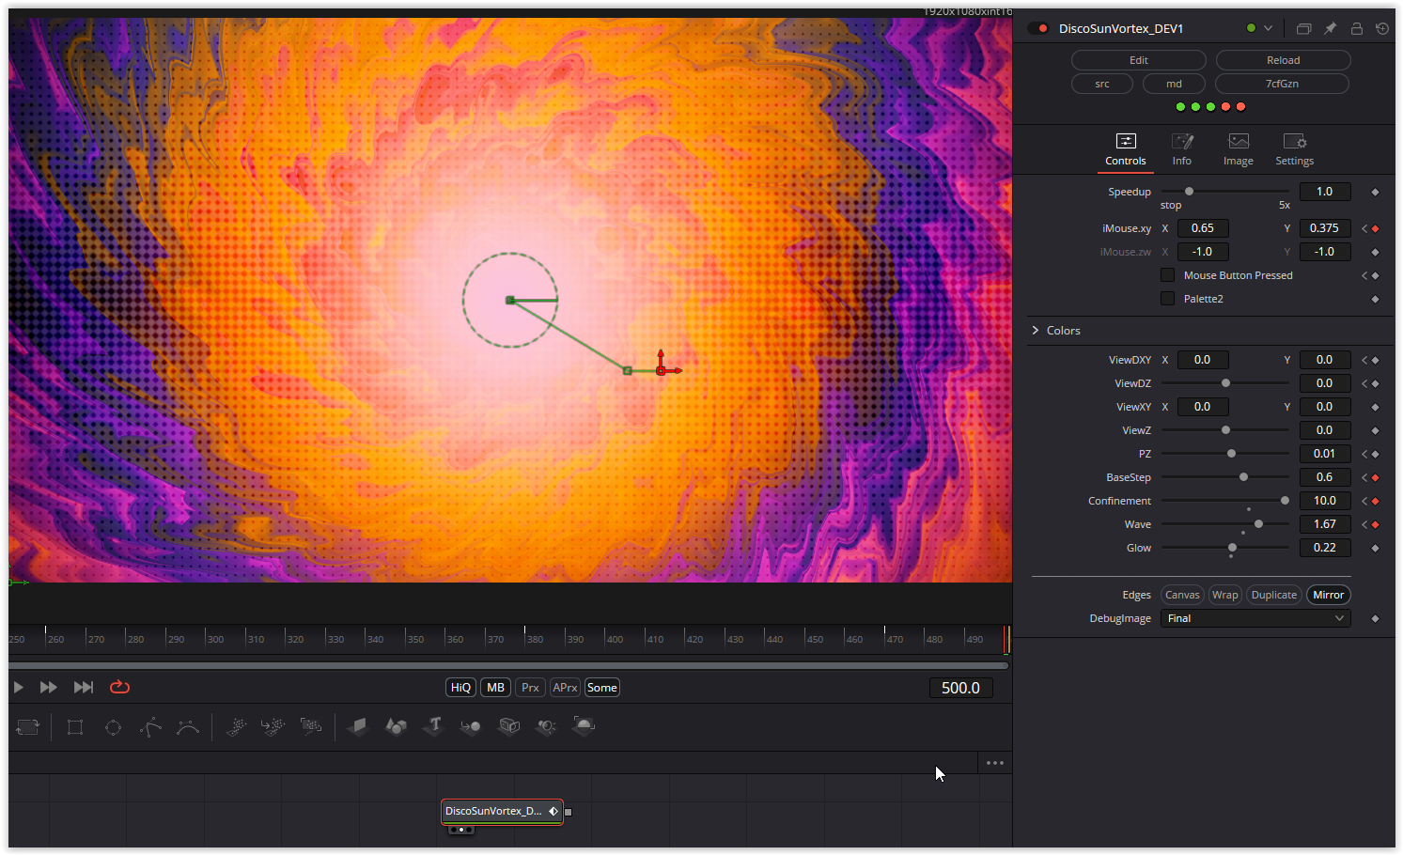The image size is (1403, 855).
Task: Enable the Mouse Button Pressed checkbox
Action: 1167,274
